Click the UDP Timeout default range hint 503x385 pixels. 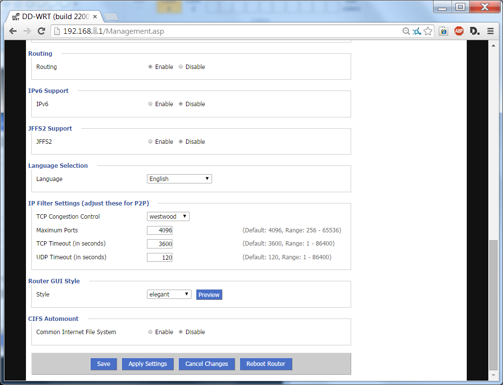(287, 257)
